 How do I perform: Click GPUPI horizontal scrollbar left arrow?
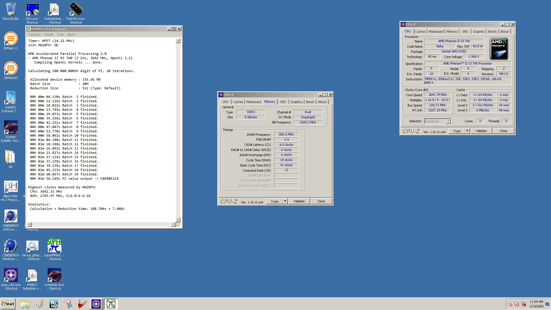30,224
